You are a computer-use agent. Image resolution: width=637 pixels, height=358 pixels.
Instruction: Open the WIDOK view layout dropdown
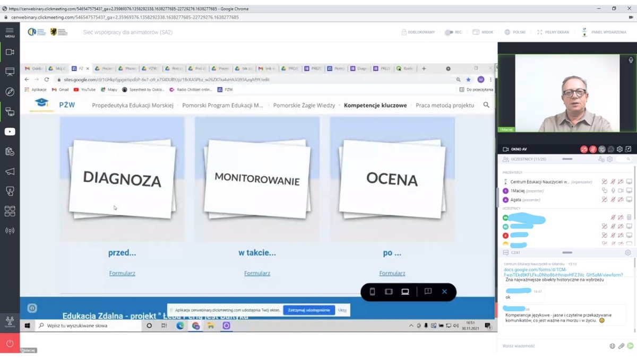coord(483,32)
